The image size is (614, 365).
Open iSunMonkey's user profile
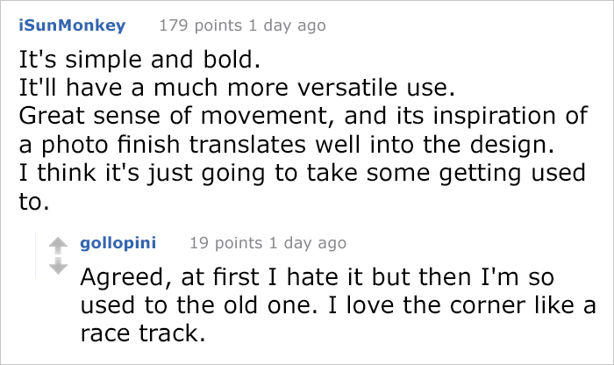tap(72, 25)
